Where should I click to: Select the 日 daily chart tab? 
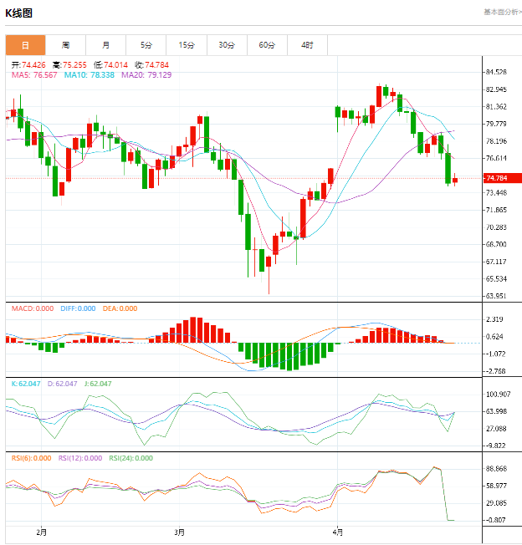pyautogui.click(x=25, y=45)
